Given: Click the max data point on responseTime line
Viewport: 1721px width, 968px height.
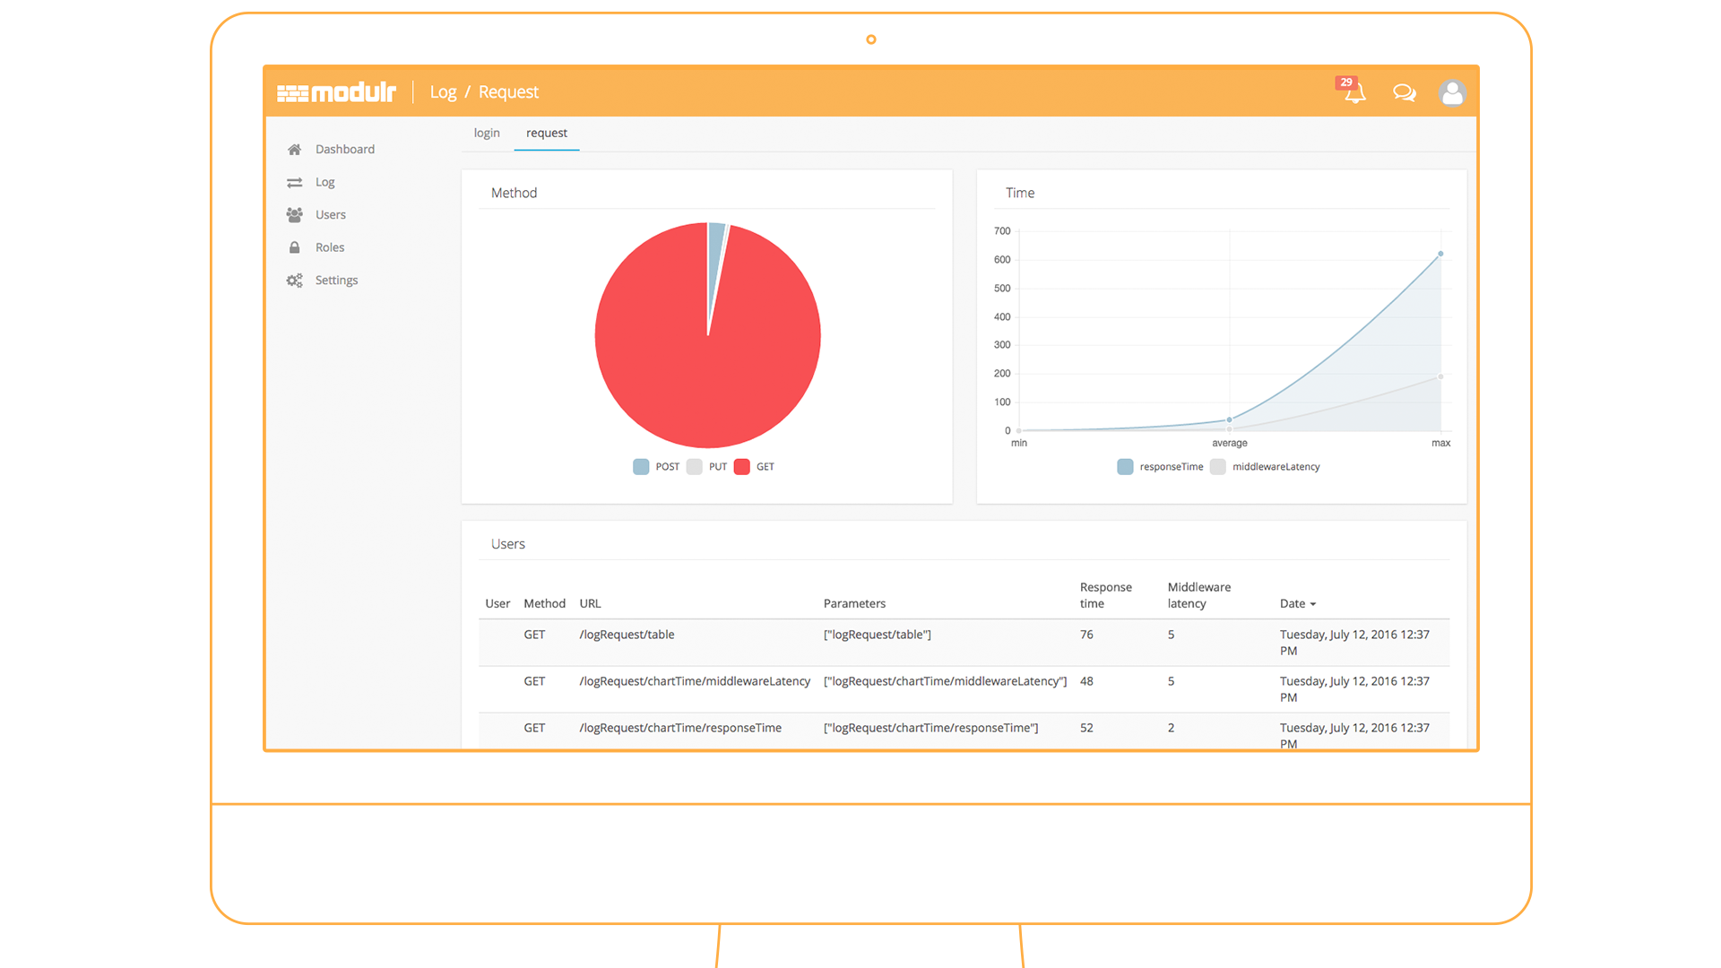Looking at the screenshot, I should click(1440, 255).
